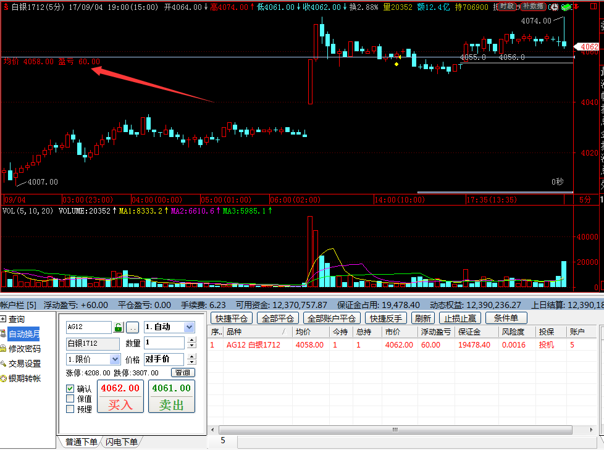Screen dimensions: 604x450
Task: Lower price with 价格 down arrow
Action: [x=192, y=362]
